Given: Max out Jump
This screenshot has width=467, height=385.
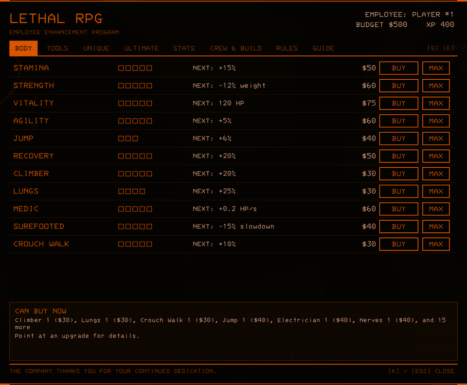Looking at the screenshot, I should (436, 139).
